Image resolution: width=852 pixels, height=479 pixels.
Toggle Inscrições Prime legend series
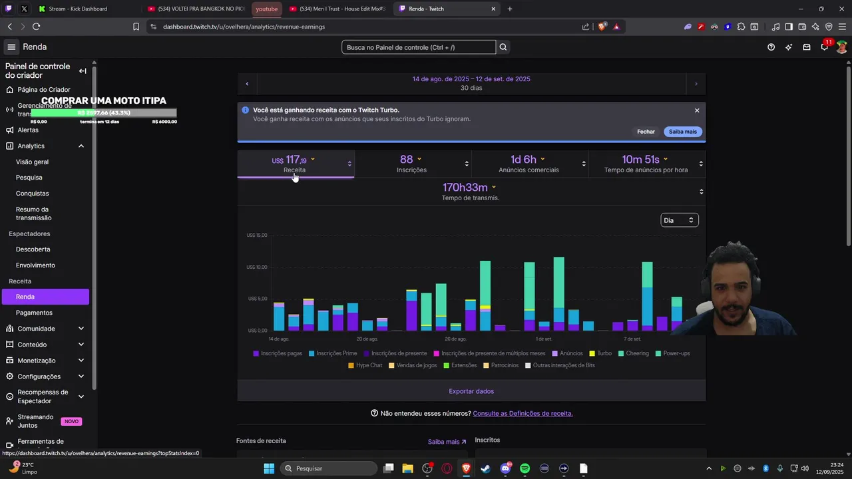pos(333,353)
